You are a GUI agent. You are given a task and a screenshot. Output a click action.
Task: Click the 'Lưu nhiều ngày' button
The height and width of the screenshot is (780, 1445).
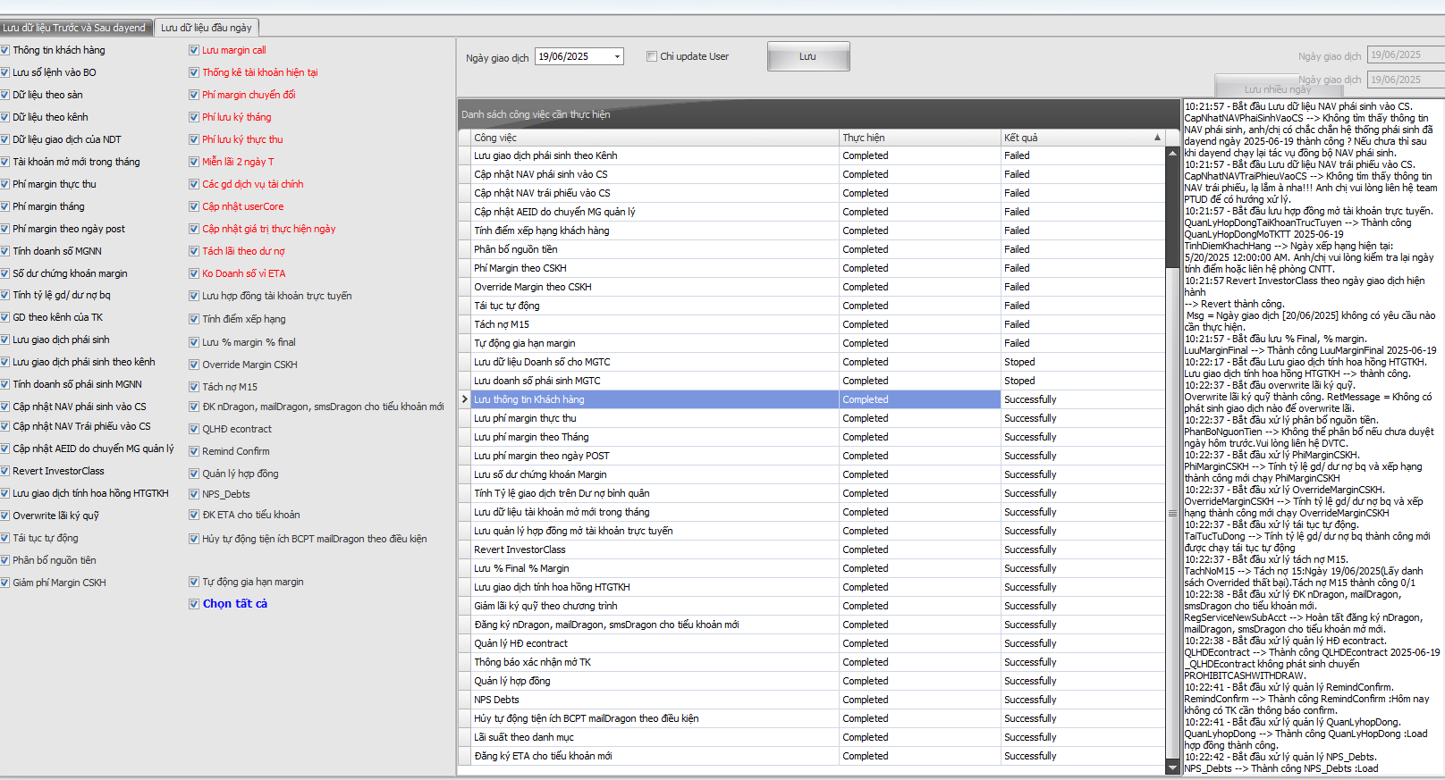(1277, 88)
